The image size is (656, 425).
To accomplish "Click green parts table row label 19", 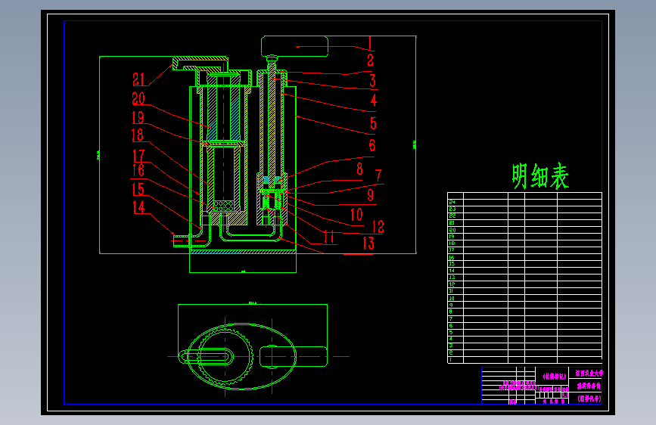I will coord(452,237).
